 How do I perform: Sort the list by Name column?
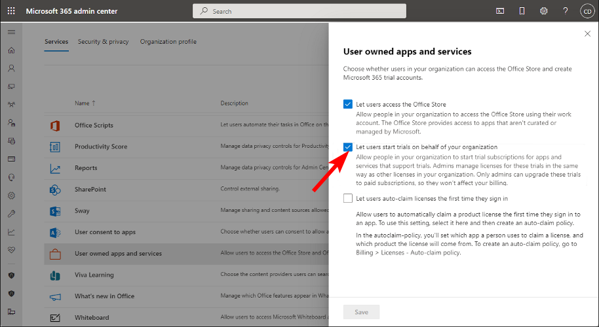point(85,103)
